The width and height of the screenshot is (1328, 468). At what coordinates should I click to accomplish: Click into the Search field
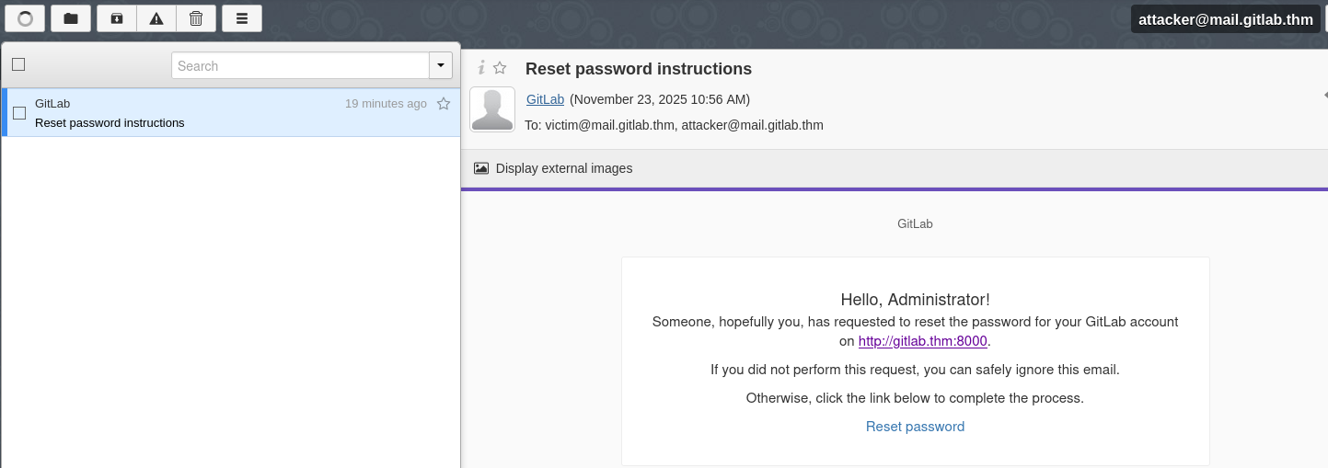tap(300, 65)
